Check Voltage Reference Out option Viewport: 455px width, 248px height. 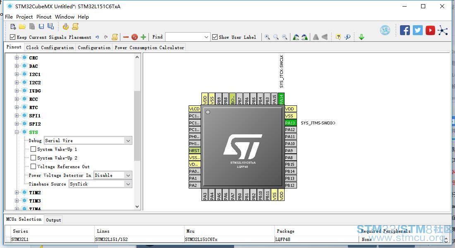click(34, 167)
